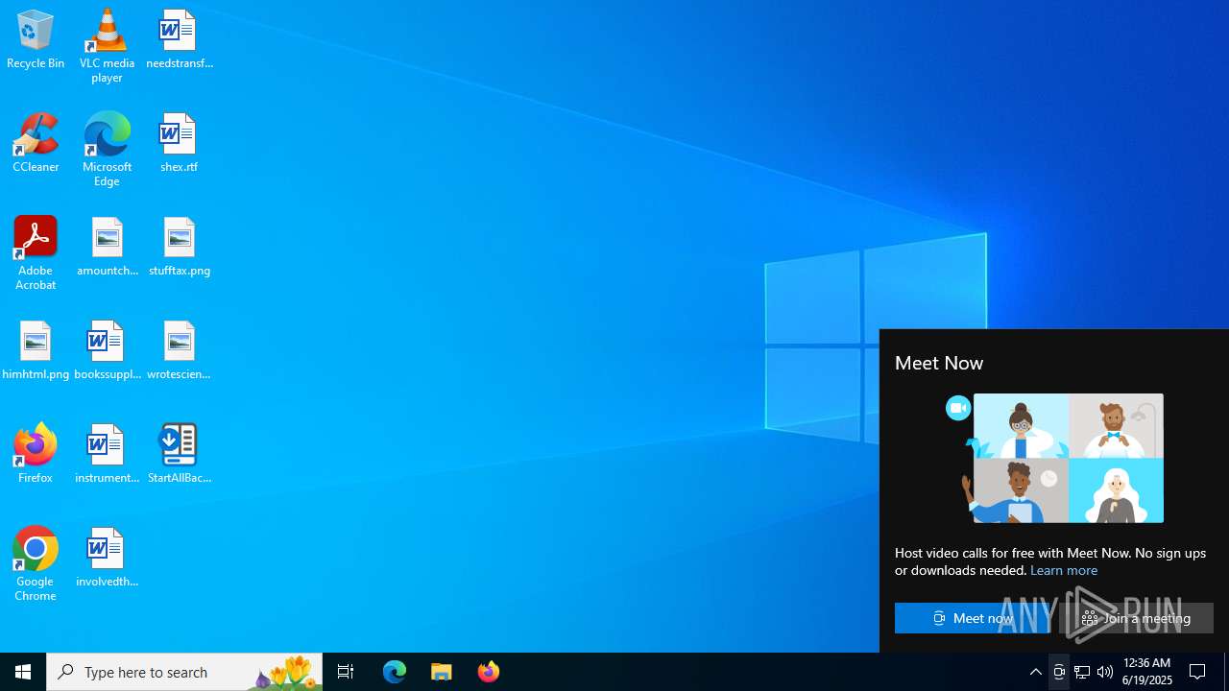The image size is (1229, 691).
Task: Open Adobe Acrobat desktop shortcut
Action: pyautogui.click(x=36, y=253)
